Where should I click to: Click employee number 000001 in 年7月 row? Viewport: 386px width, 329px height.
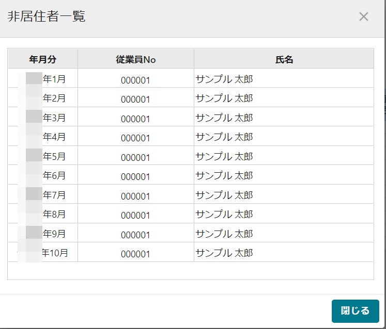(x=135, y=196)
